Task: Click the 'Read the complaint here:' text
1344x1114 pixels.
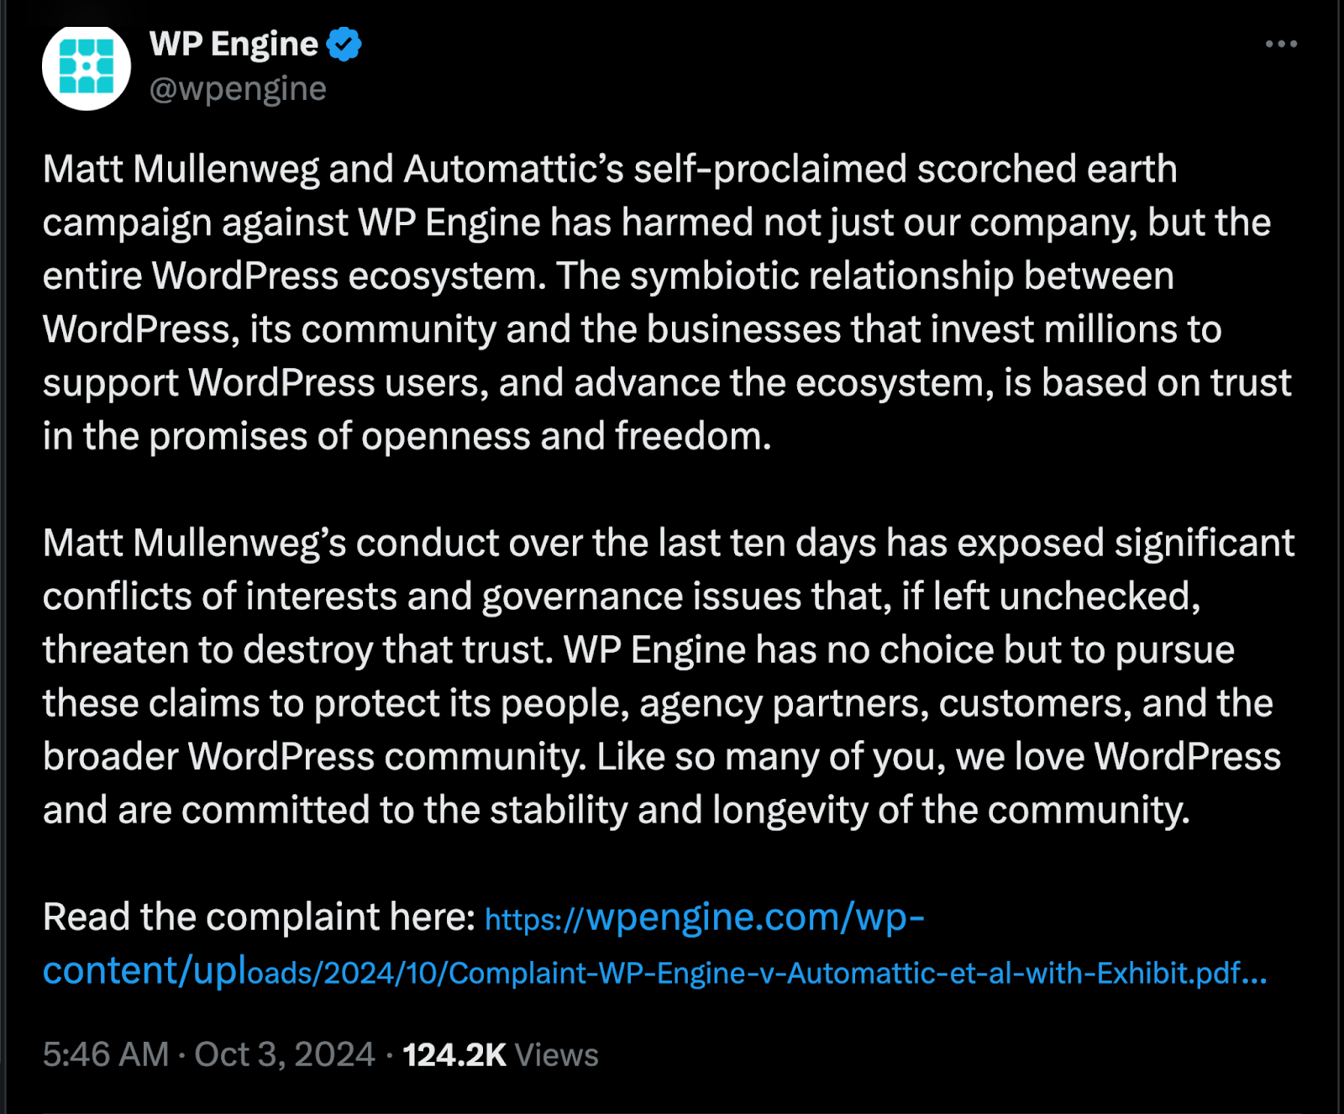Action: [x=259, y=917]
